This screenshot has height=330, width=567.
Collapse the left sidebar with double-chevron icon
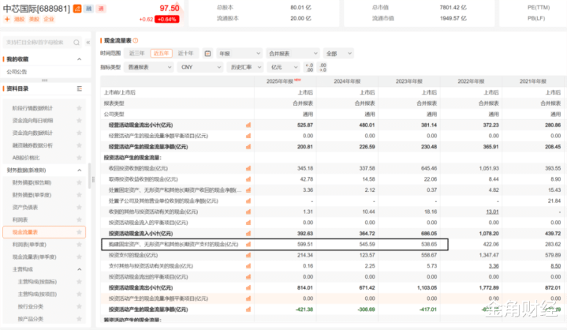(88, 40)
